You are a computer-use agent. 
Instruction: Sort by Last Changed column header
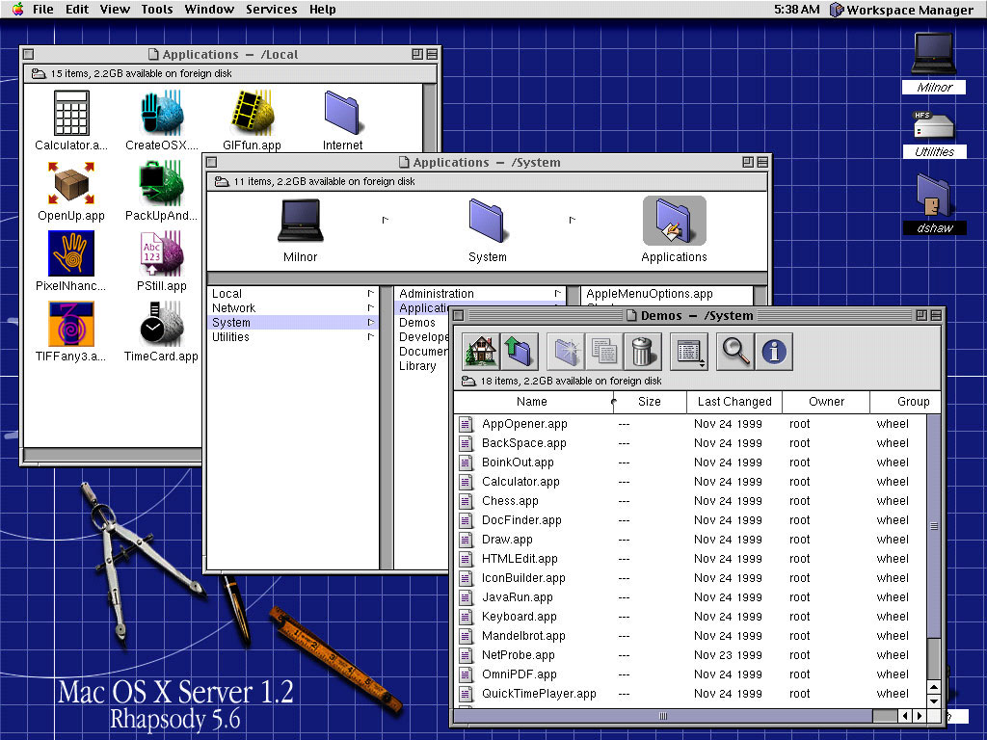pyautogui.click(x=734, y=402)
